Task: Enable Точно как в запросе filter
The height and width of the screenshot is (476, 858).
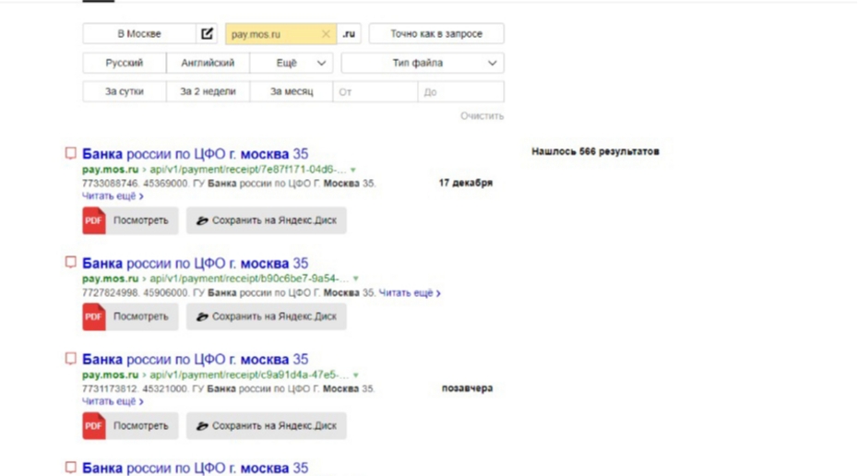Action: pos(436,34)
